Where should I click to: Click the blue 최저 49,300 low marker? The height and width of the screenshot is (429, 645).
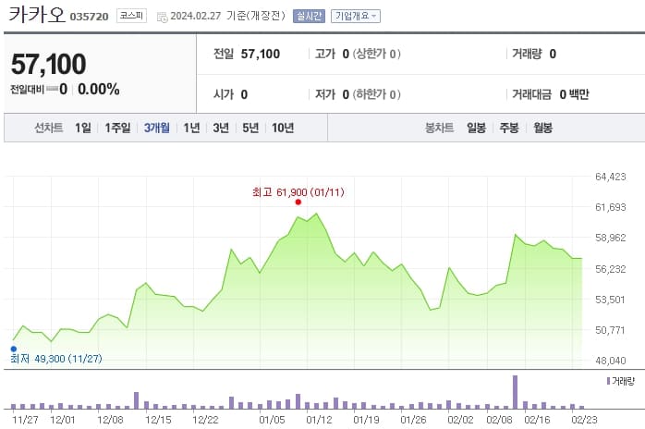point(14,349)
